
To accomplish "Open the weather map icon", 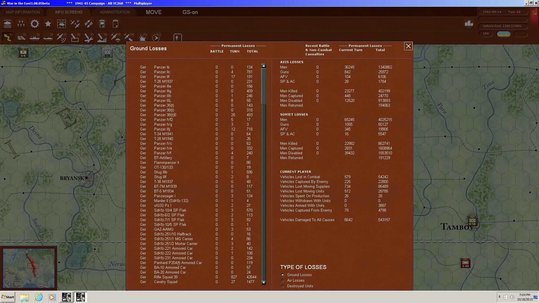I will 61,24.
